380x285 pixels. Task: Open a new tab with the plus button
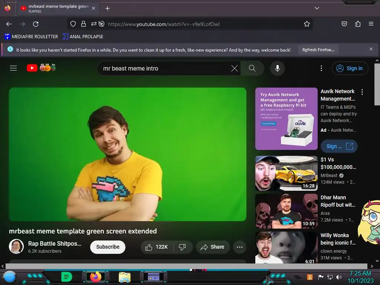tap(107, 9)
